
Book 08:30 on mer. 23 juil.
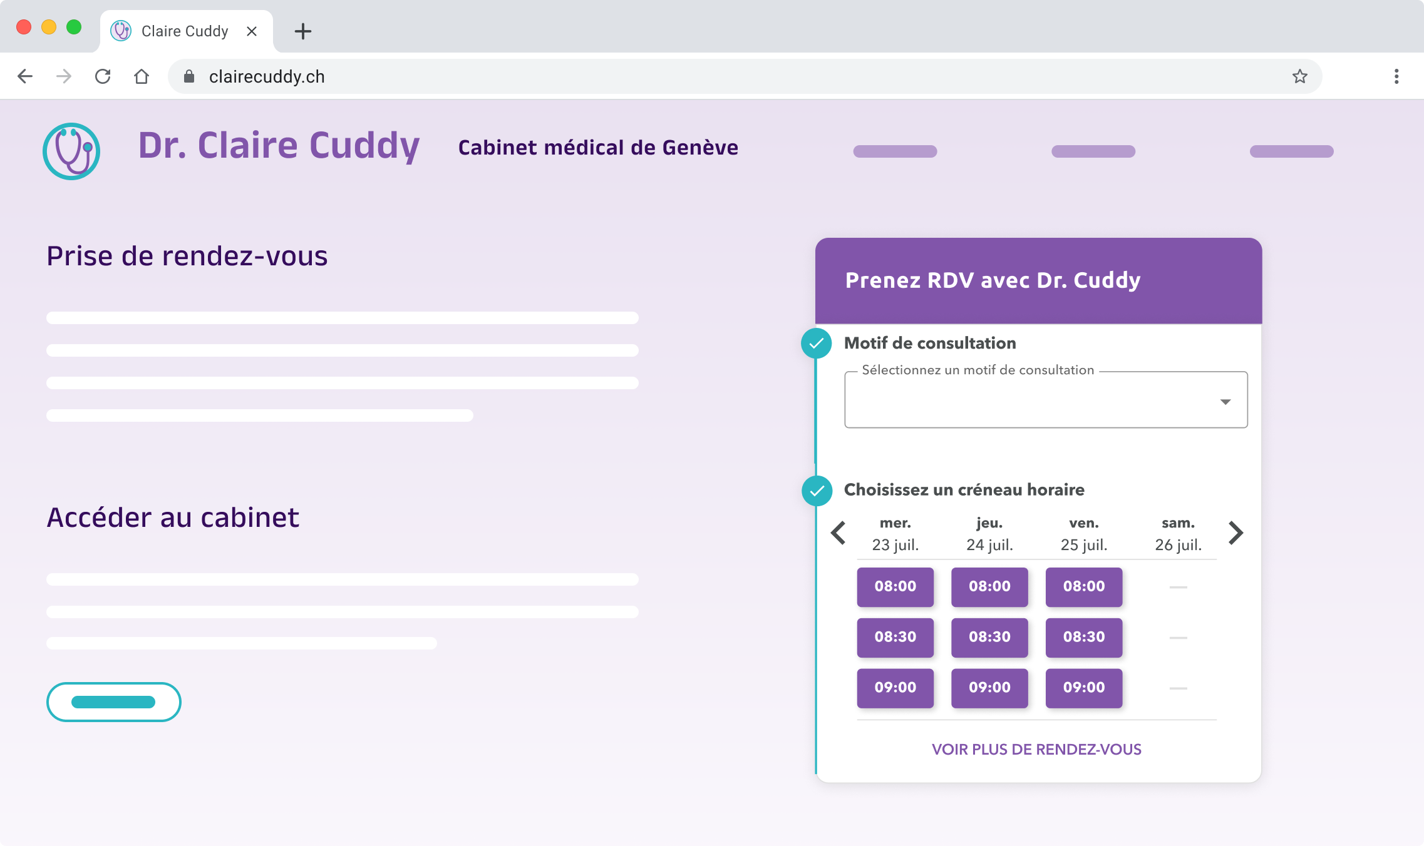(895, 637)
